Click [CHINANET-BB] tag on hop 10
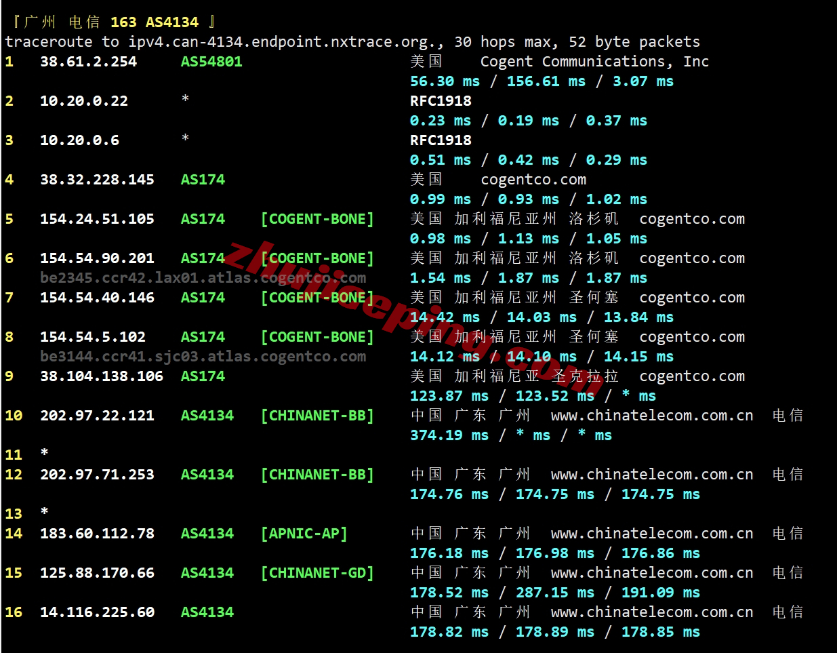 317,416
